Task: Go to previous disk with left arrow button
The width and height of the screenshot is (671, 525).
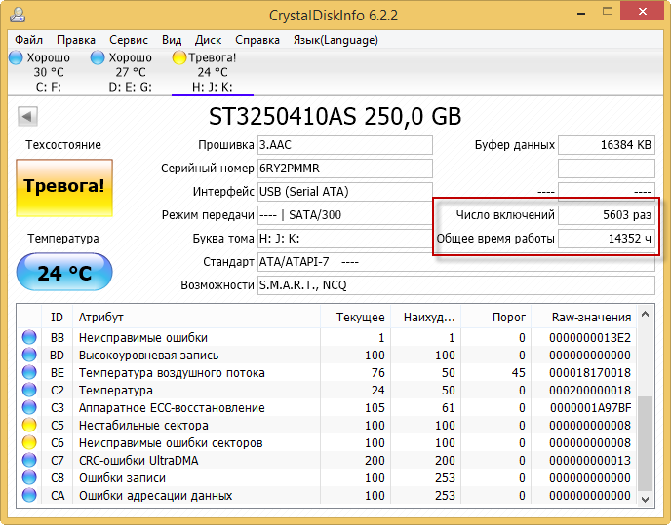Action: (x=27, y=117)
